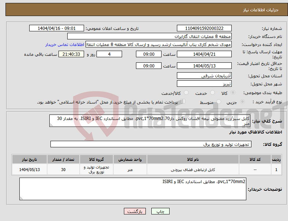Toggle the اسناد خزانه اسلامی payment checkbox
Screen dimensions: 288x221
pyautogui.click(x=183, y=101)
